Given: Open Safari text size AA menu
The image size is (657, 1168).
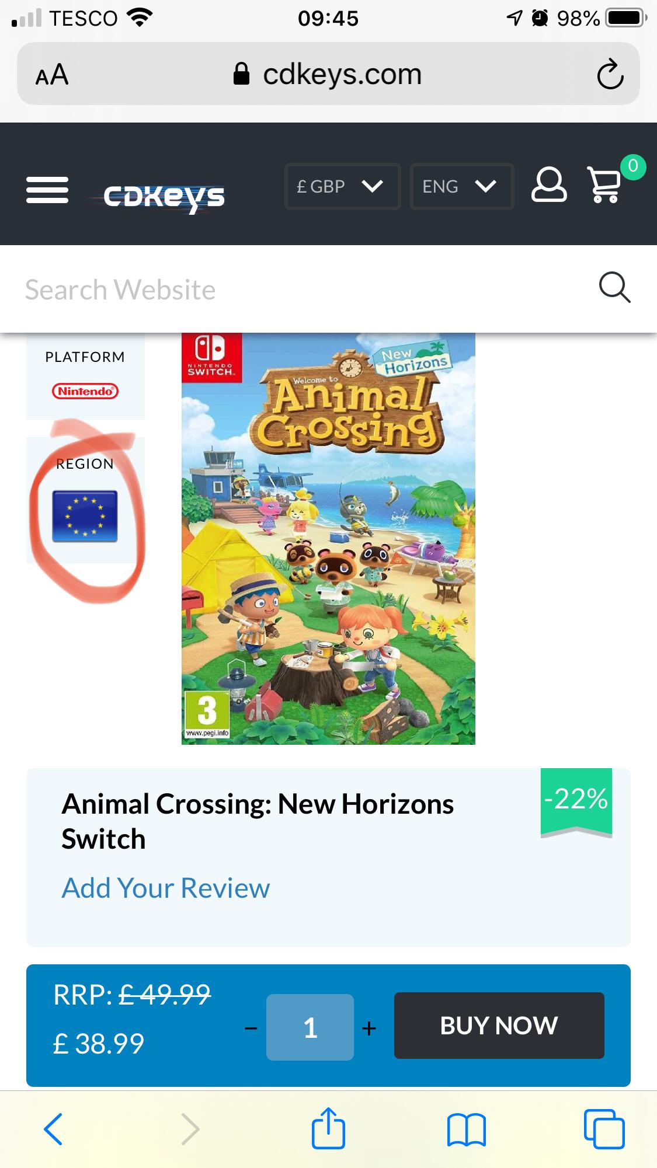Looking at the screenshot, I should [52, 75].
